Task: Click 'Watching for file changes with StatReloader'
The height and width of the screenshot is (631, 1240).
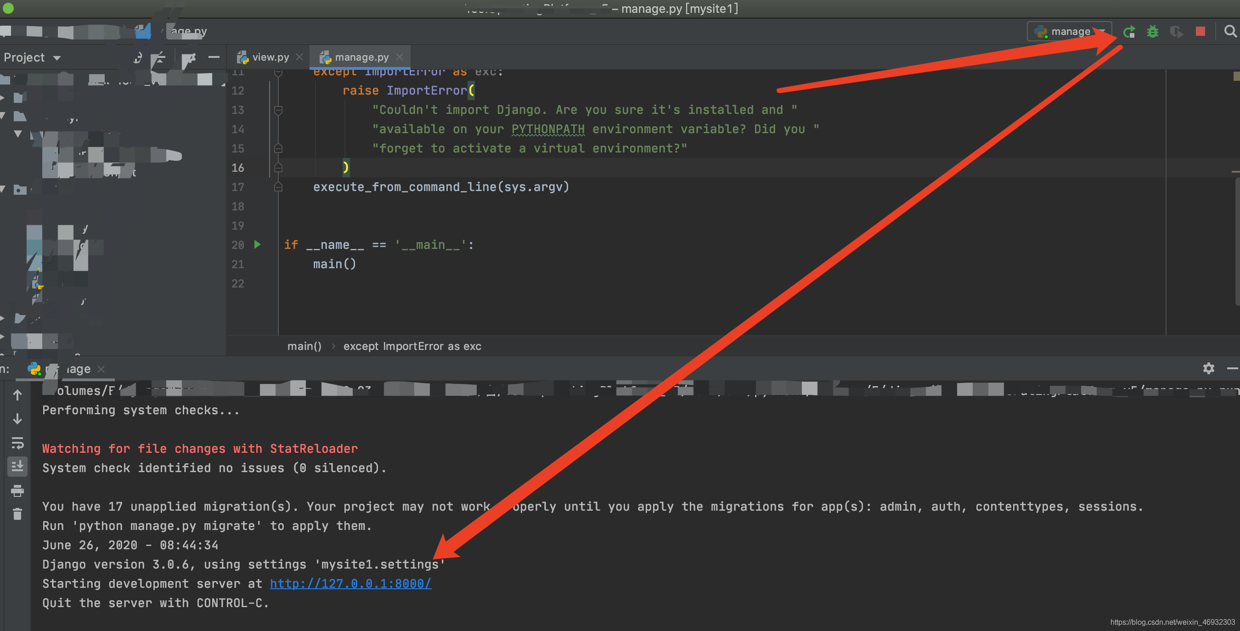Action: click(200, 449)
